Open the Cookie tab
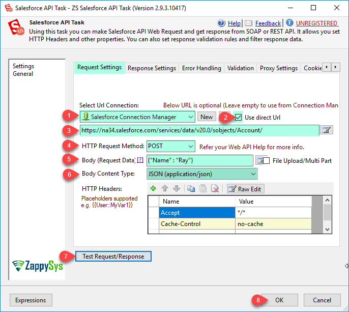 tap(312, 68)
